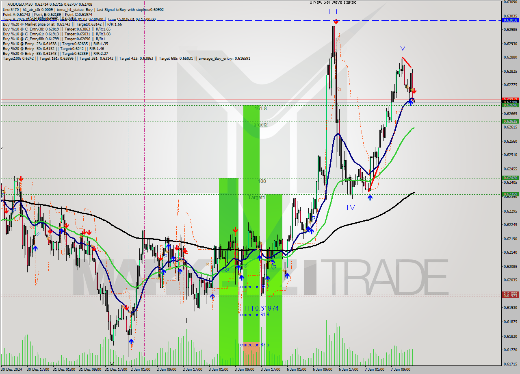Screen dimensions: 520x374
Task: Click the '30 Dec 2024' time axis label
Action: (11, 370)
